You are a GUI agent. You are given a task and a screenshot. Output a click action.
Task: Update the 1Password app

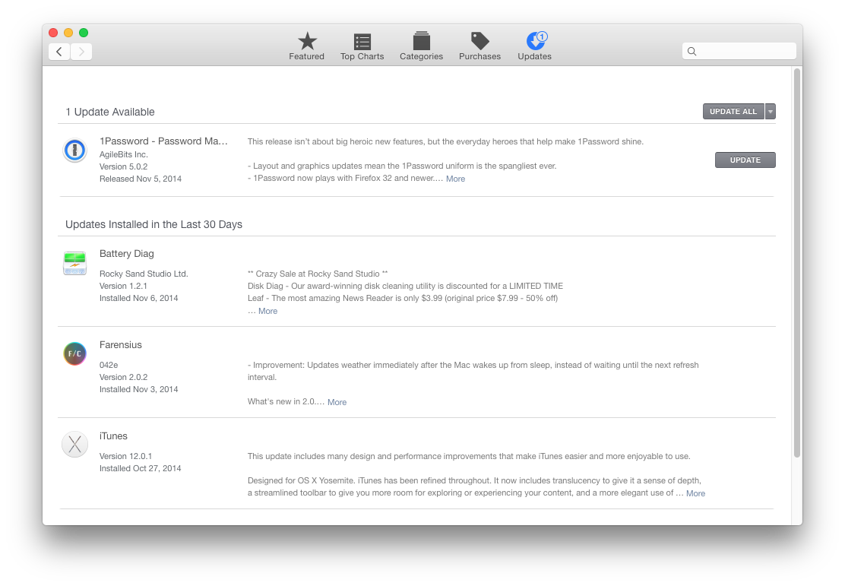point(745,160)
